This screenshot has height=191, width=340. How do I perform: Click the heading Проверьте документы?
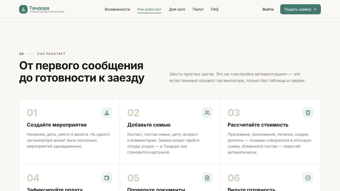coord(156,189)
